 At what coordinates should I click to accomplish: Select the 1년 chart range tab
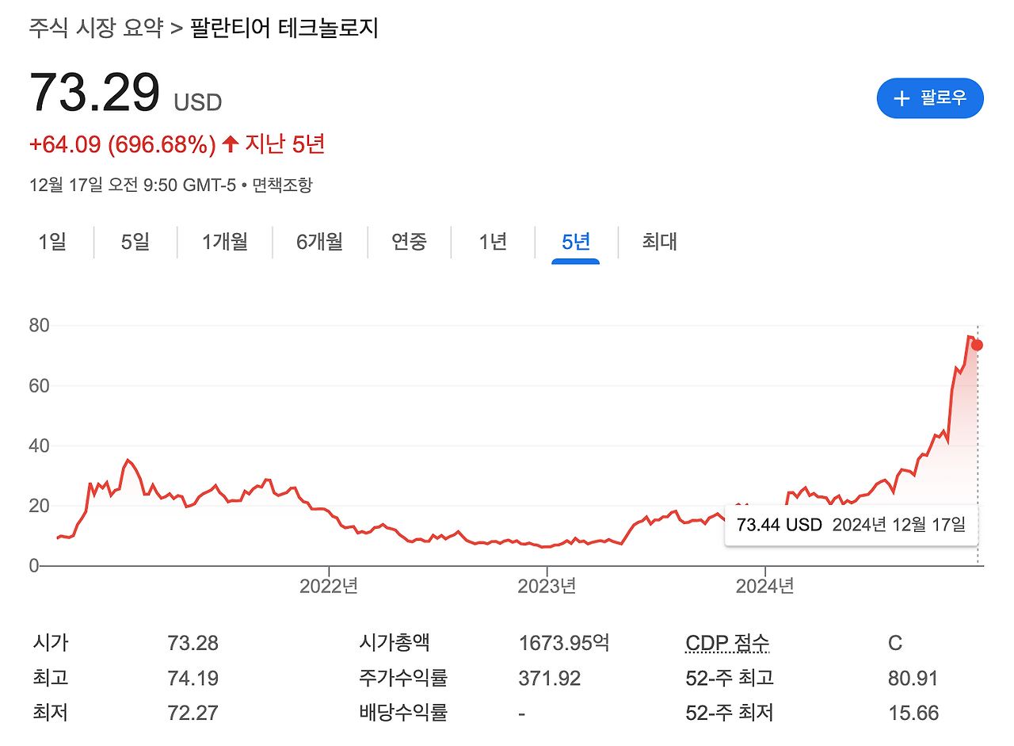point(493,242)
